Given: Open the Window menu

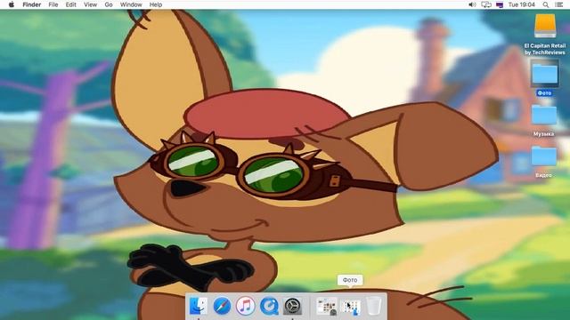Looking at the screenshot, I should point(131,4).
